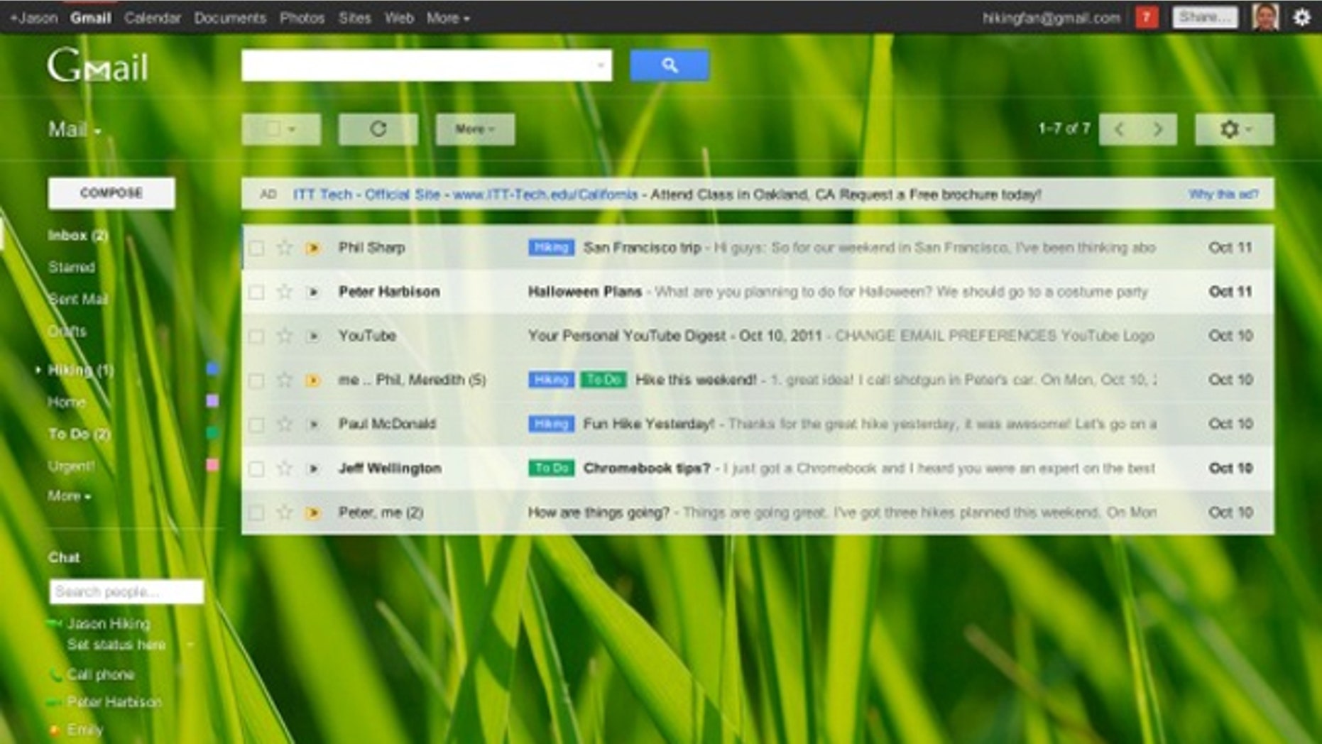Image resolution: width=1322 pixels, height=744 pixels.
Task: Go to next page of messages arrow
Action: (x=1158, y=129)
